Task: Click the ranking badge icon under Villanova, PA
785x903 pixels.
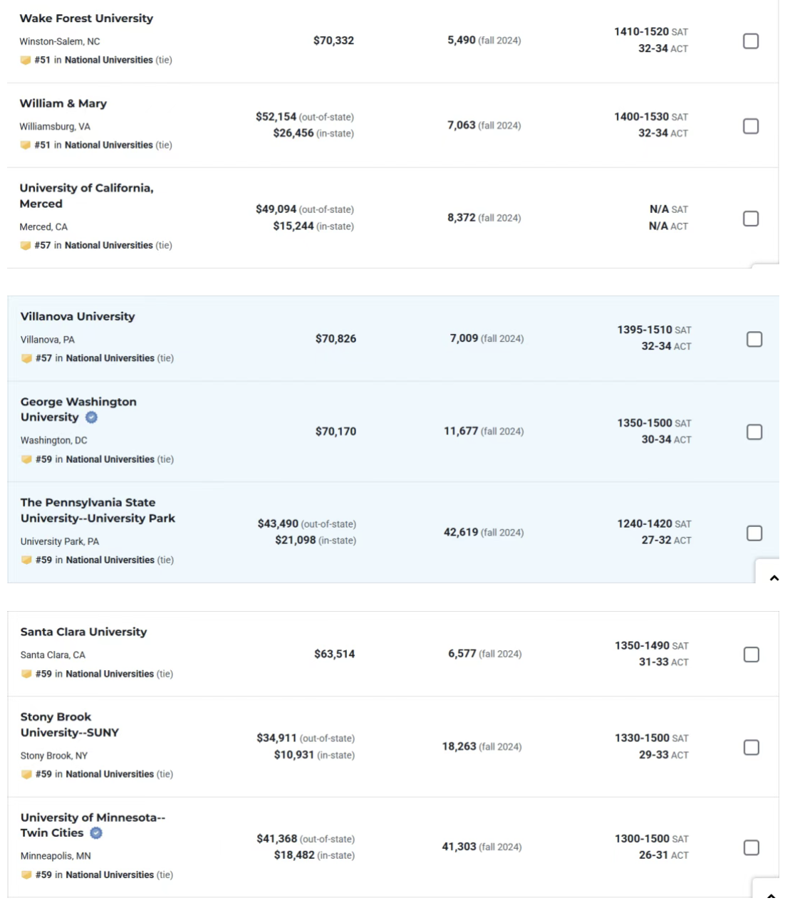Action: tap(26, 359)
